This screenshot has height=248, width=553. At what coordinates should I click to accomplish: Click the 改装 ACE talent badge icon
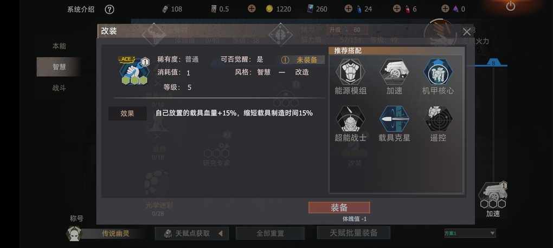point(133,71)
